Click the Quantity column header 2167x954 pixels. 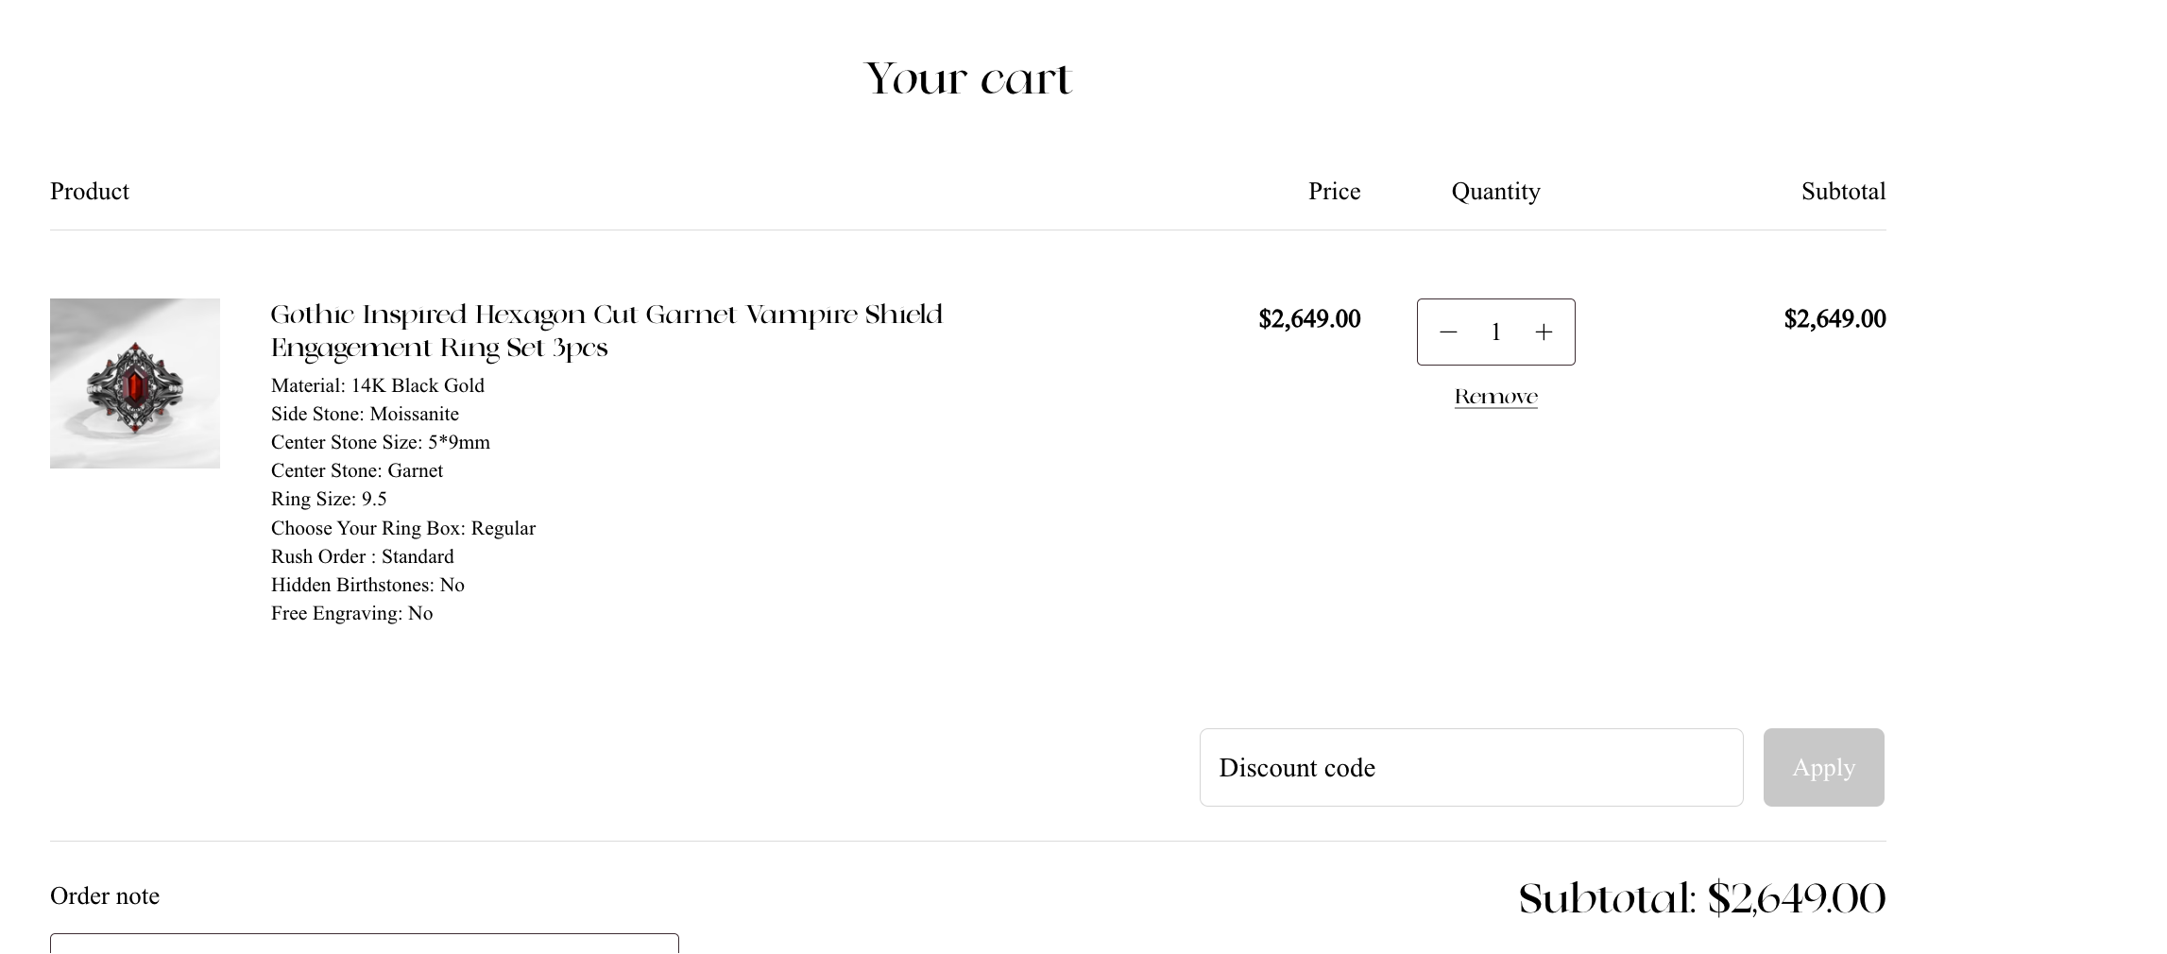click(1495, 192)
